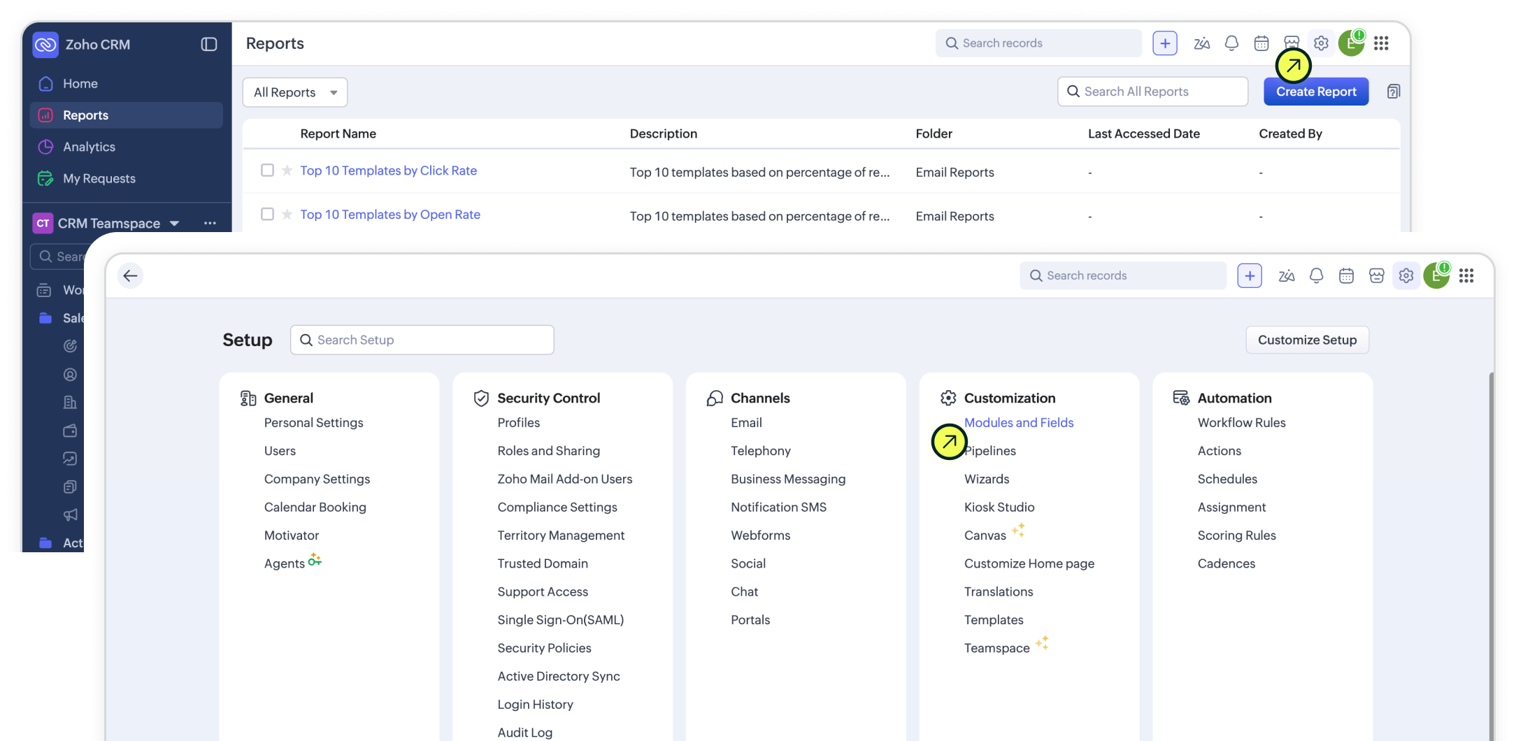Open Audit Log
1516x741 pixels.
(525, 733)
